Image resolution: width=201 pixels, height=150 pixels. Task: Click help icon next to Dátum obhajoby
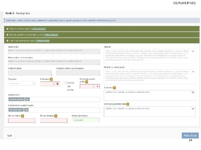56,116
